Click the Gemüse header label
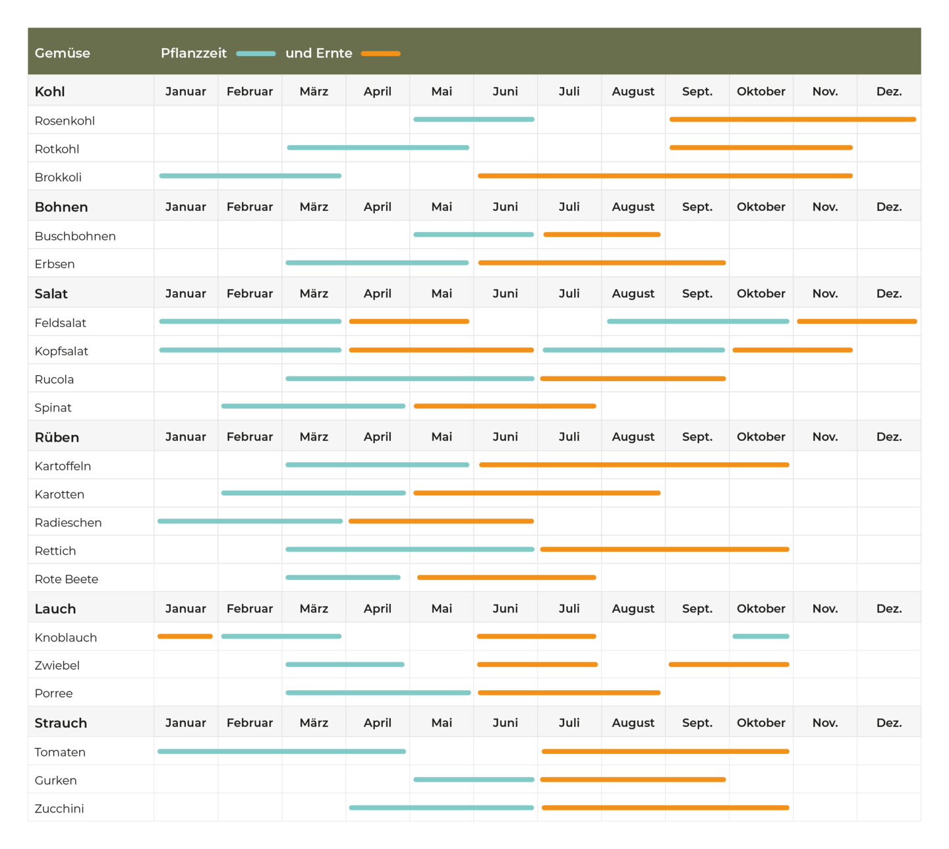949x849 pixels. tap(63, 53)
